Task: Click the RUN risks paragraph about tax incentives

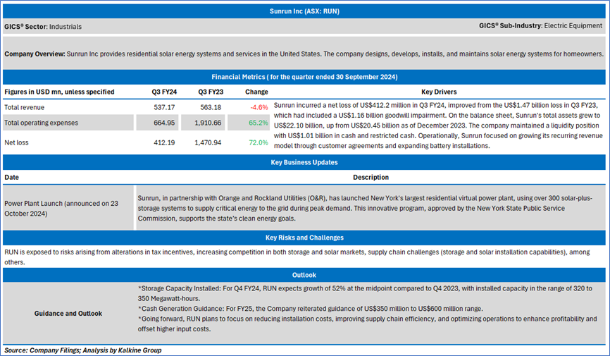Action: tap(297, 257)
